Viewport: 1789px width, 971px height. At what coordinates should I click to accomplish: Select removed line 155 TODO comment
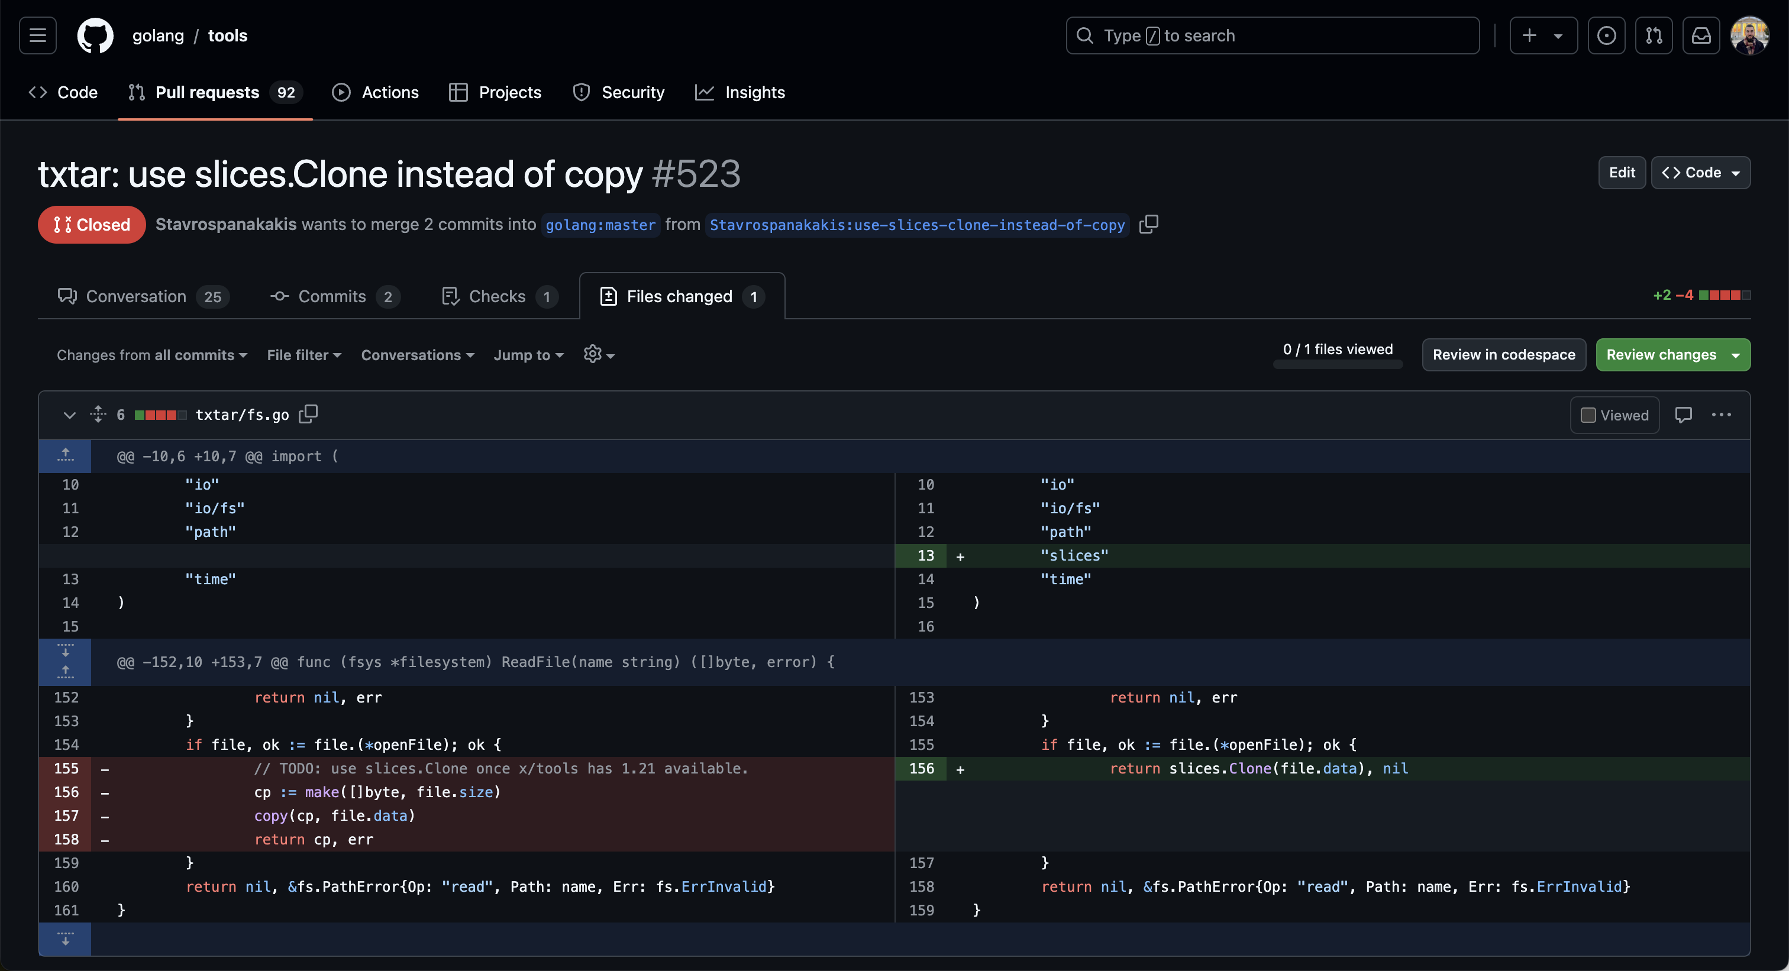[x=467, y=768]
